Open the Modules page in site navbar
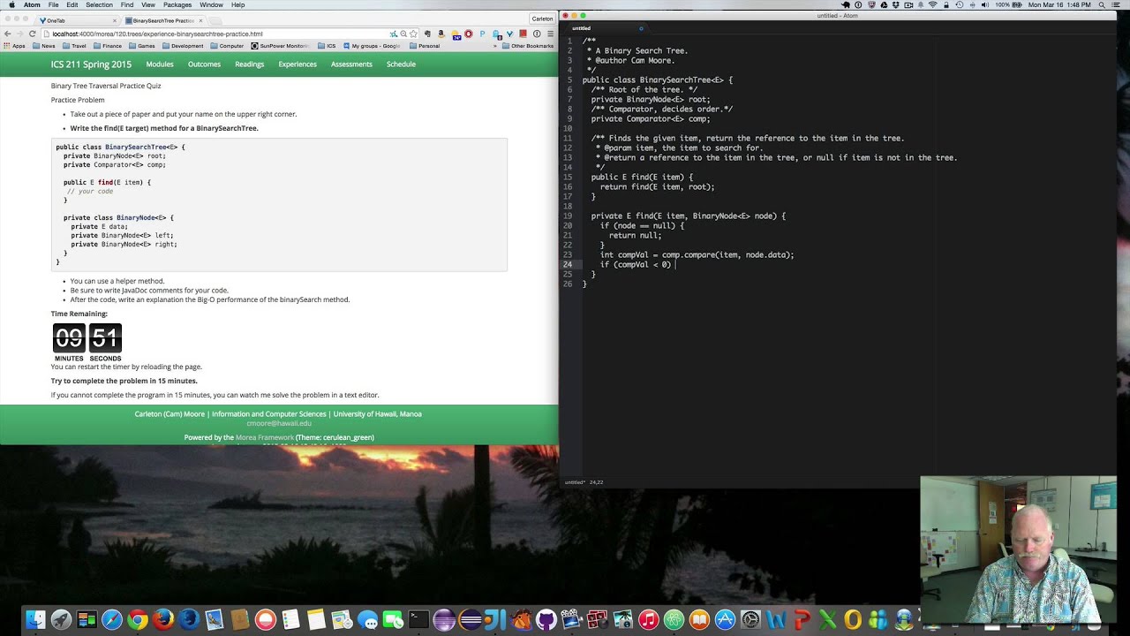This screenshot has width=1130, height=636. (x=160, y=64)
